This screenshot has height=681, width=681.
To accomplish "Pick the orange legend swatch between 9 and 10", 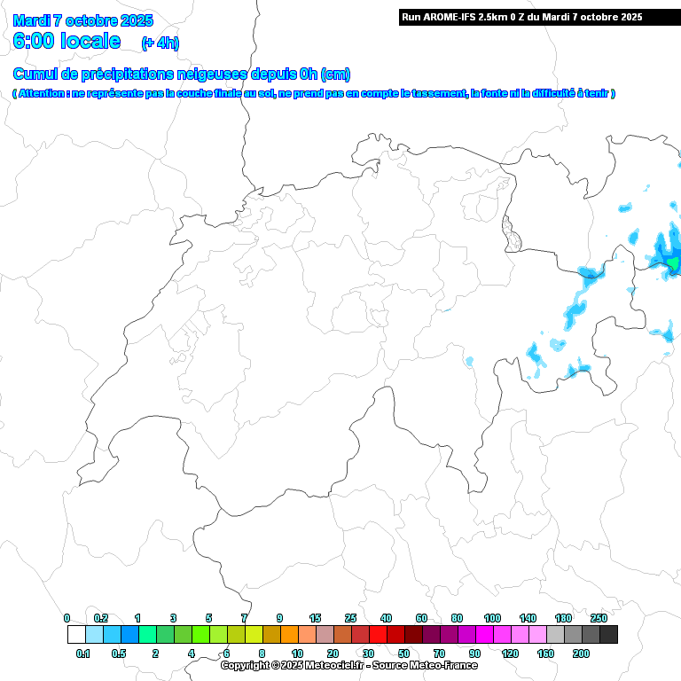I will [x=289, y=635].
